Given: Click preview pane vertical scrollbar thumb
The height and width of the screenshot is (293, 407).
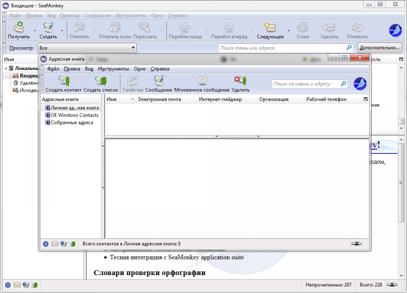Looking at the screenshot, I should pyautogui.click(x=401, y=182).
